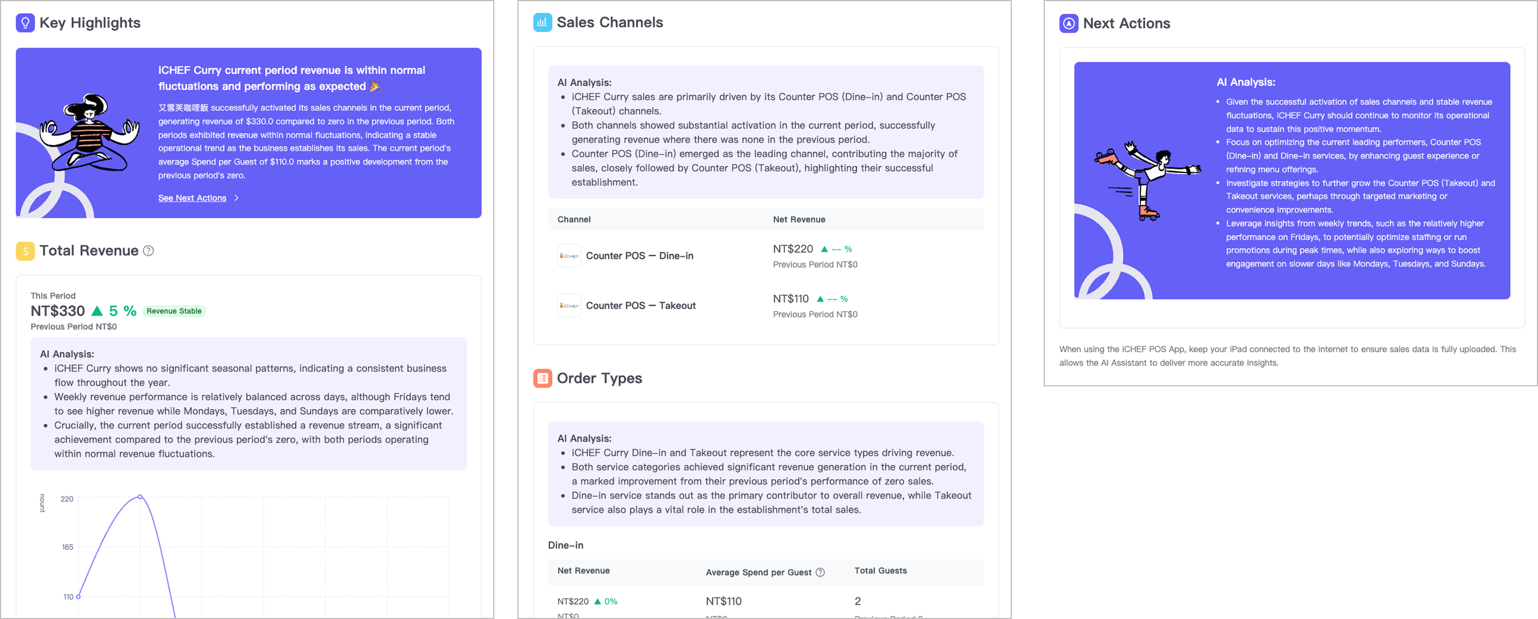1538x619 pixels.
Task: Click iCHEF logo beside Counter POS Dine-in
Action: pos(569,256)
